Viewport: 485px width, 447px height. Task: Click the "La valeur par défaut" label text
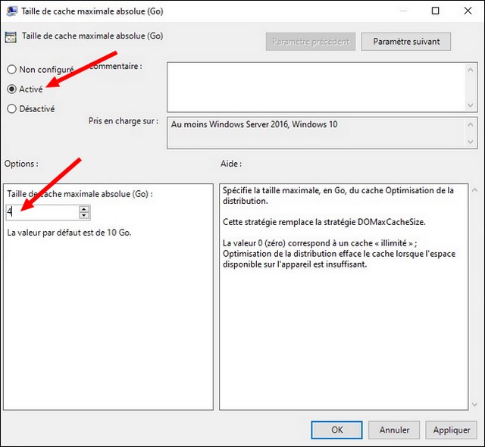click(x=69, y=233)
